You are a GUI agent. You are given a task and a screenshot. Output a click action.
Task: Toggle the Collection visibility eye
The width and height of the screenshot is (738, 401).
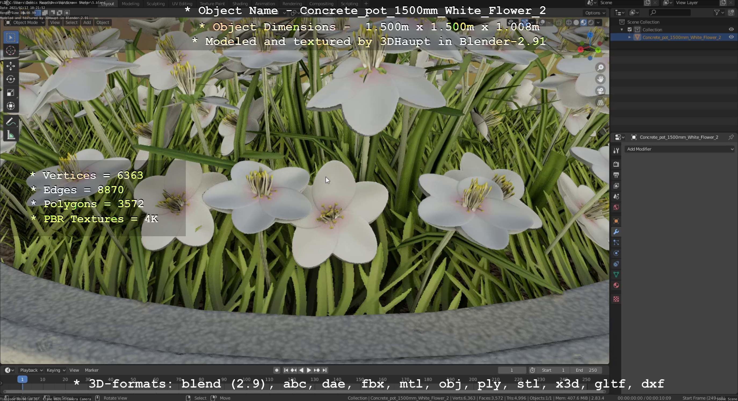(x=731, y=30)
